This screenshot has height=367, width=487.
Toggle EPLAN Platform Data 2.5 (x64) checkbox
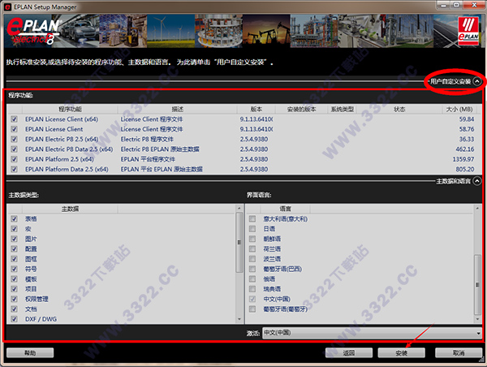coord(14,169)
